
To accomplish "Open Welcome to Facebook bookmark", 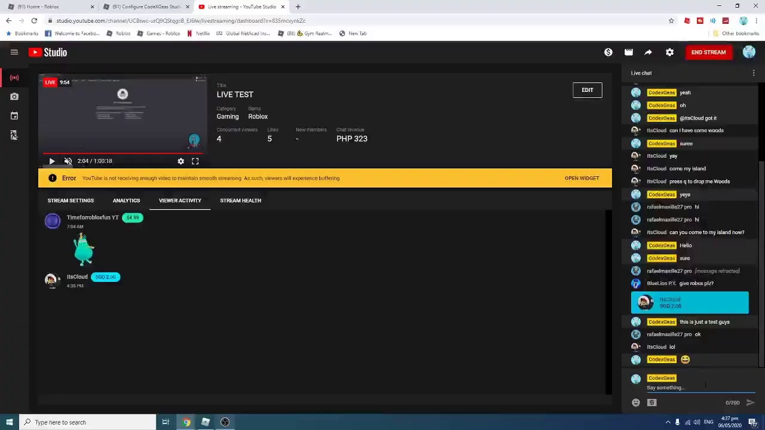I will [x=72, y=33].
